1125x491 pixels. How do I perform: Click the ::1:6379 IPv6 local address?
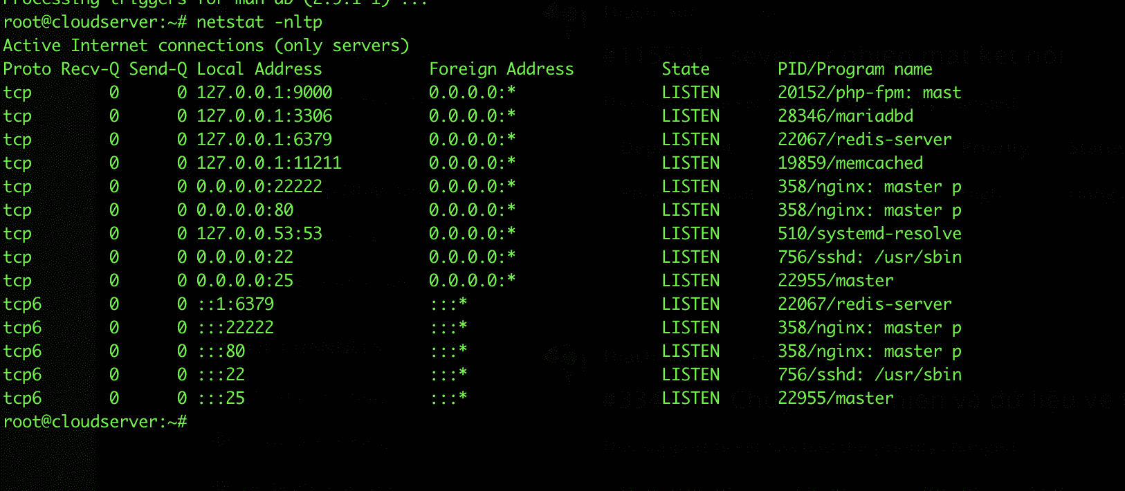(x=235, y=304)
